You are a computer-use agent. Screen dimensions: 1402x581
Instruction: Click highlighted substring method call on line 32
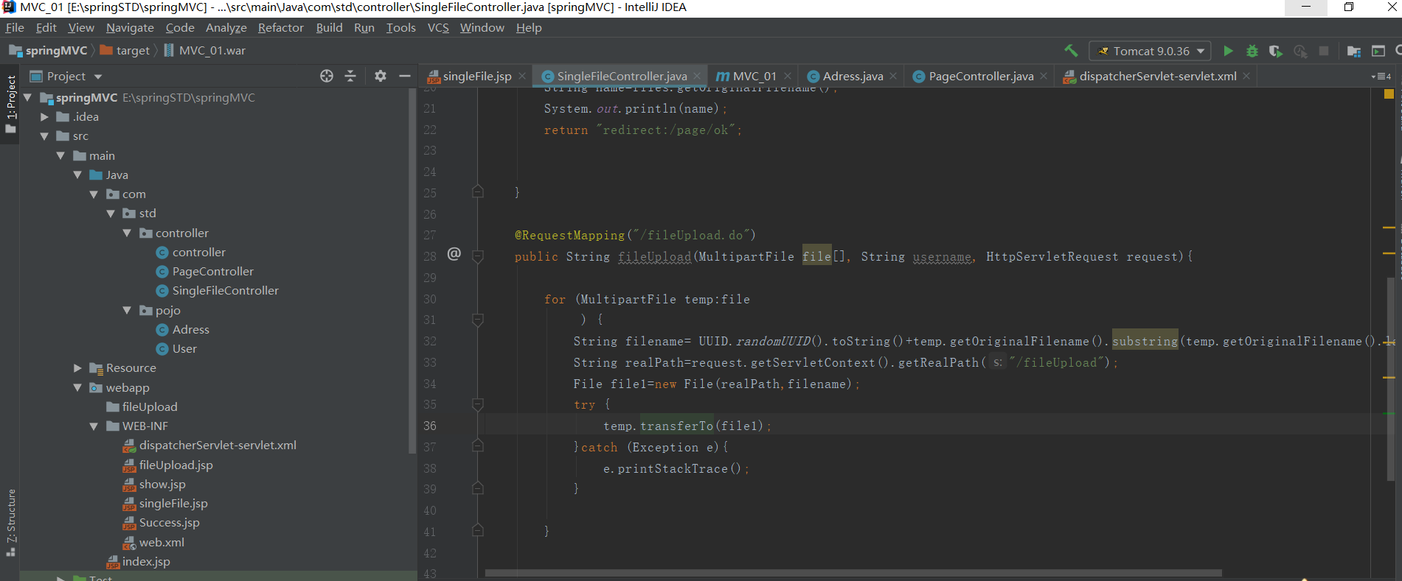tap(1145, 341)
